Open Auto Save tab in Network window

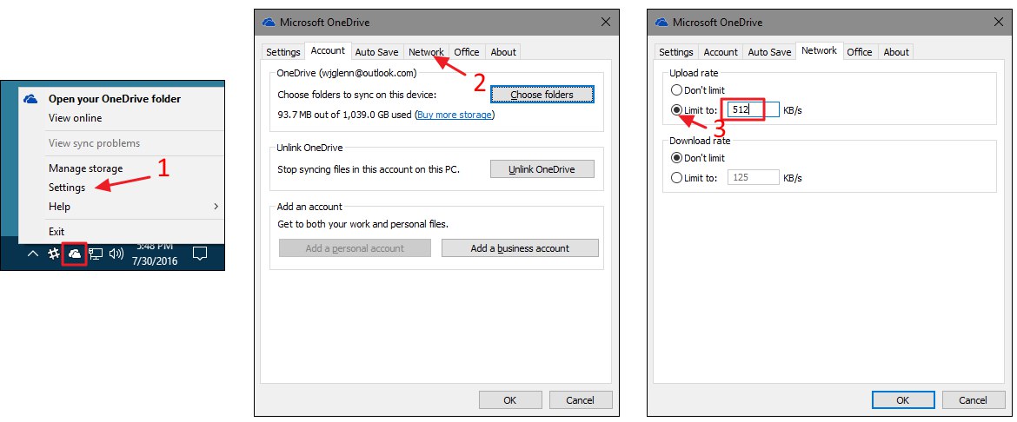point(770,52)
